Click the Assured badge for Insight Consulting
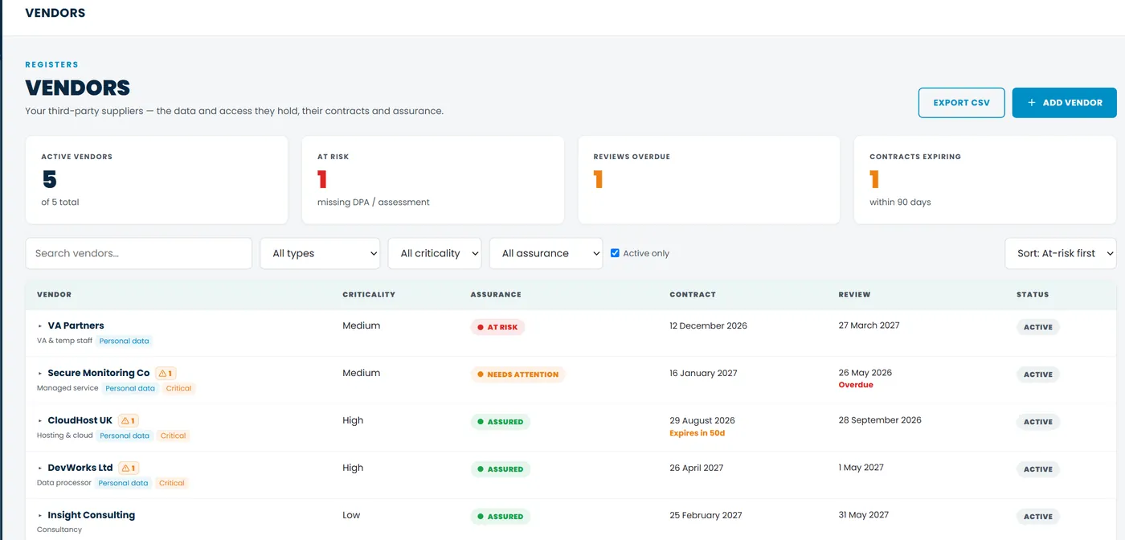This screenshot has width=1125, height=540. coord(500,517)
